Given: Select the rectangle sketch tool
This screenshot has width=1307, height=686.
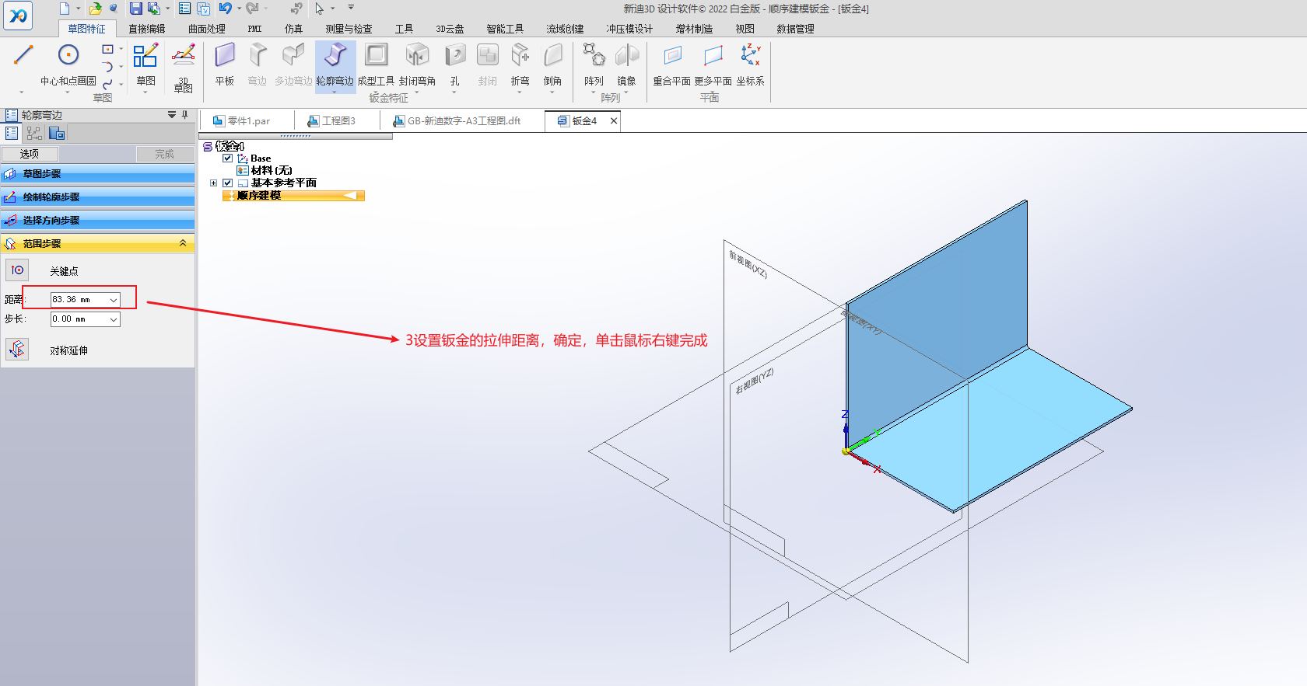Looking at the screenshot, I should (108, 49).
